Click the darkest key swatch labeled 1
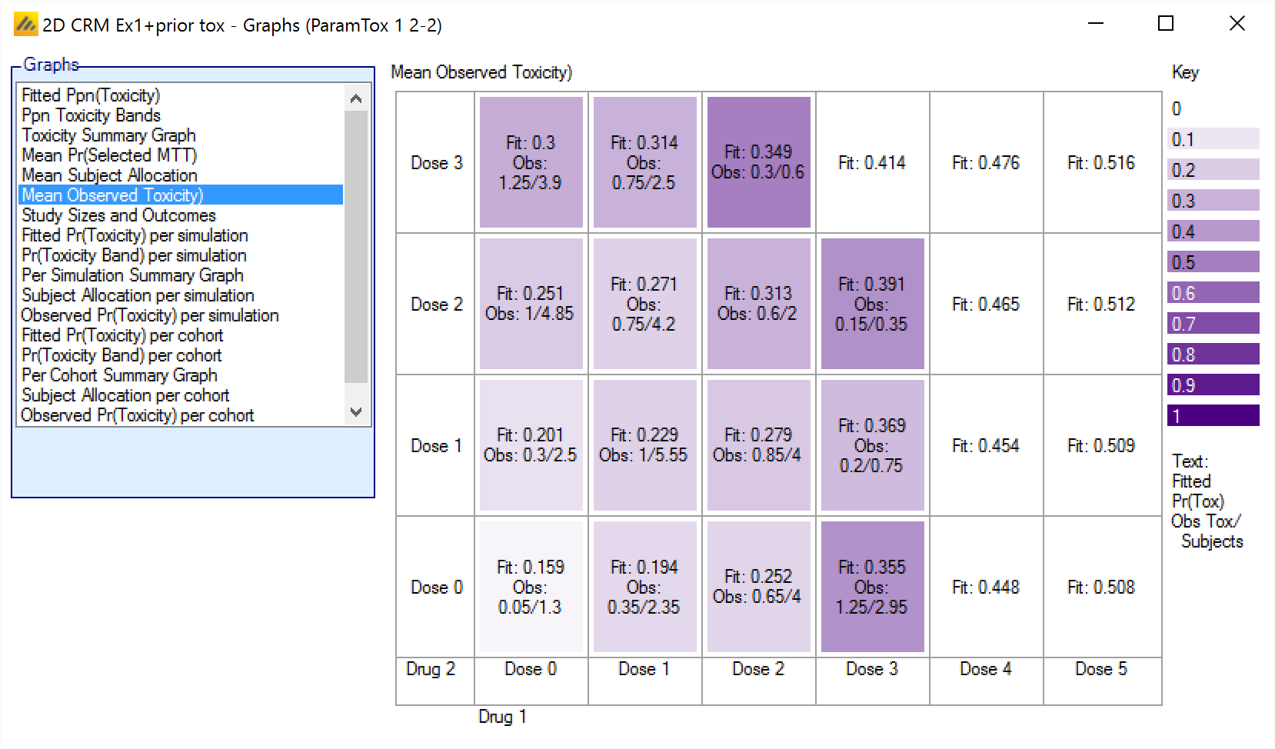 tap(1213, 416)
